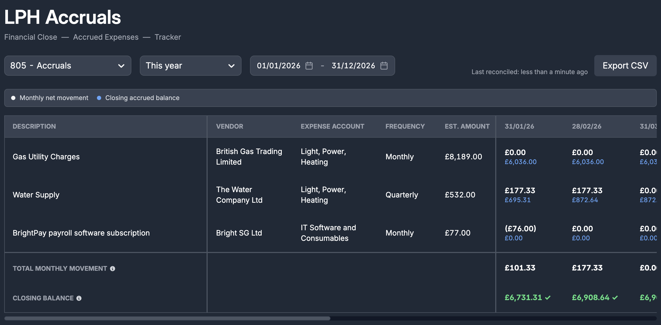
Task: Click total movement £101.33 for January
Action: (520, 268)
